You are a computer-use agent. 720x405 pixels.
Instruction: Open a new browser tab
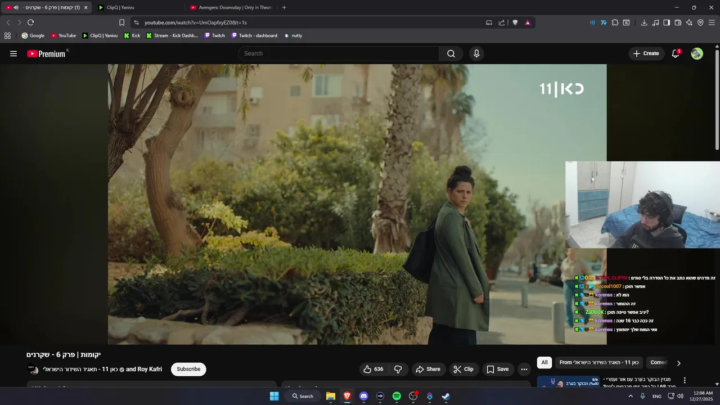point(284,7)
